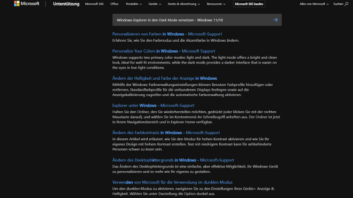Open search via the magnifier icon
The height and width of the screenshot is (198, 353).
[346, 4]
